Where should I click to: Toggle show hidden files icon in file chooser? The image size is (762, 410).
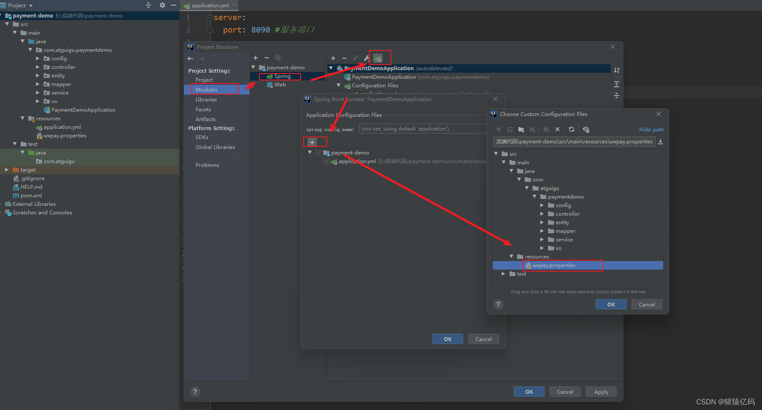[586, 129]
